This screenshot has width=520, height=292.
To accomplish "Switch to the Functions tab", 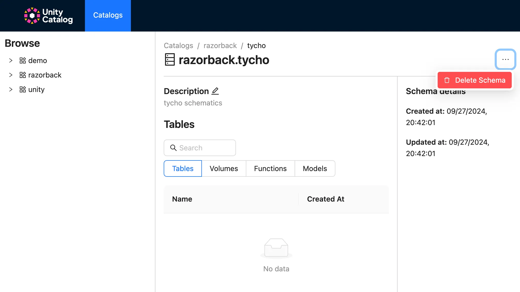I will pyautogui.click(x=270, y=168).
